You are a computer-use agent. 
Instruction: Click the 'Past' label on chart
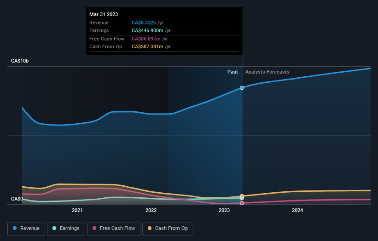pyautogui.click(x=233, y=72)
